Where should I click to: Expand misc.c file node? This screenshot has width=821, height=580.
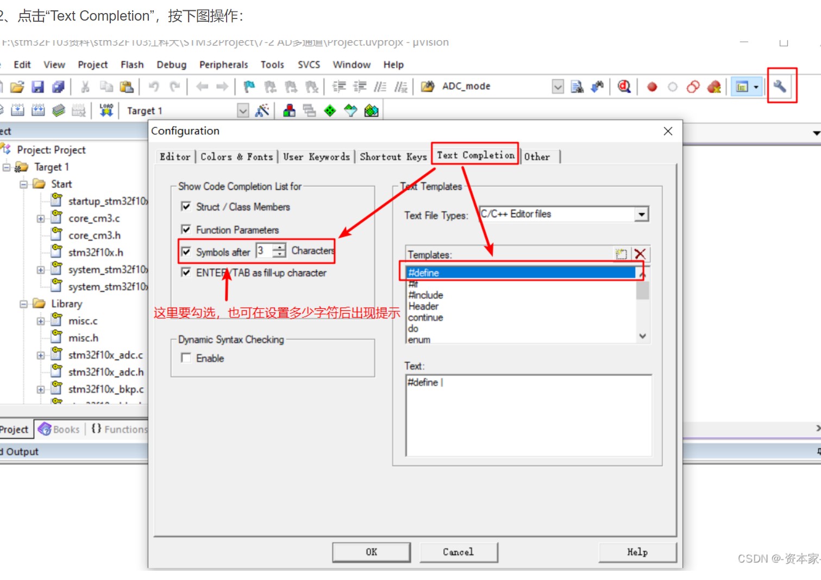pyautogui.click(x=41, y=321)
